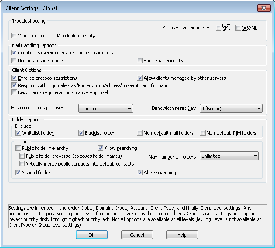Screen dimensions: 275x248
Task: Tick the Request read receipts box
Action: (x=14, y=61)
